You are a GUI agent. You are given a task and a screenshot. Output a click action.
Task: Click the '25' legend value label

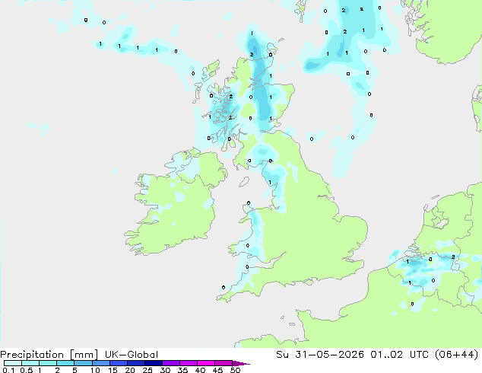point(147,370)
